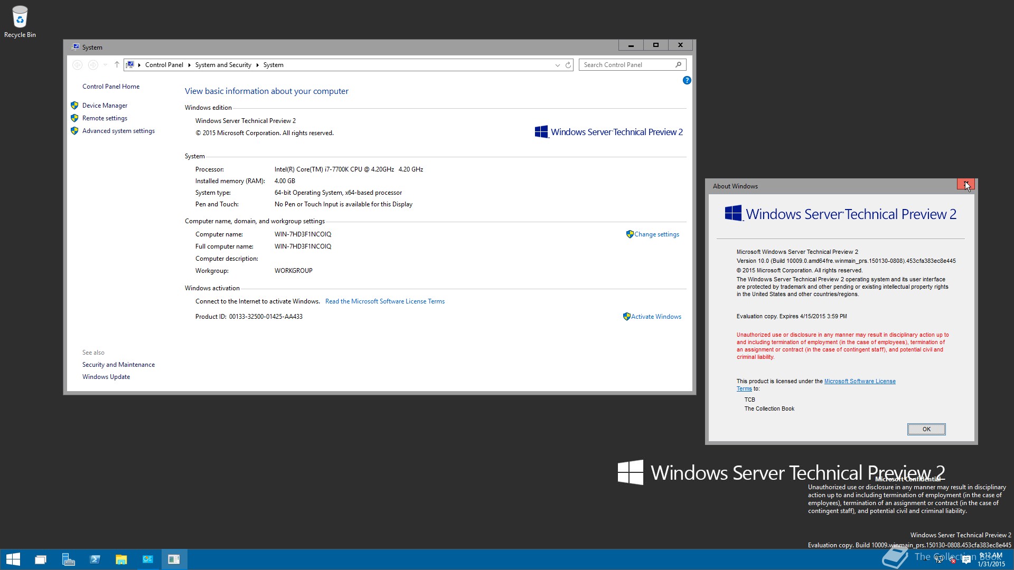
Task: Open Microsoft Software License Terms in About Windows
Action: pyautogui.click(x=860, y=381)
